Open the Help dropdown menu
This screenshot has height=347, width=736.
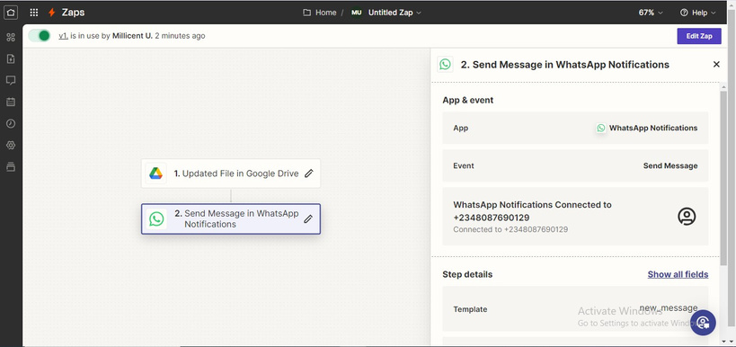coord(698,13)
